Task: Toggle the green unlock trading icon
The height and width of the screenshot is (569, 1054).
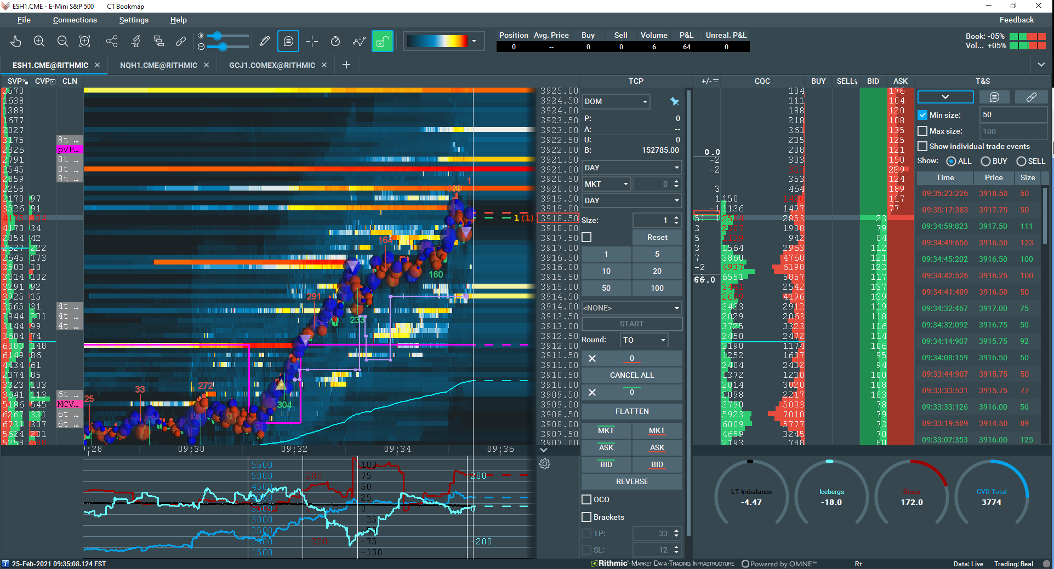Action: (383, 41)
